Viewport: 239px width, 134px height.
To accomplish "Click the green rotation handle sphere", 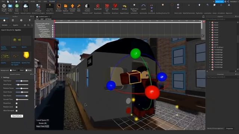I will click(136, 54).
